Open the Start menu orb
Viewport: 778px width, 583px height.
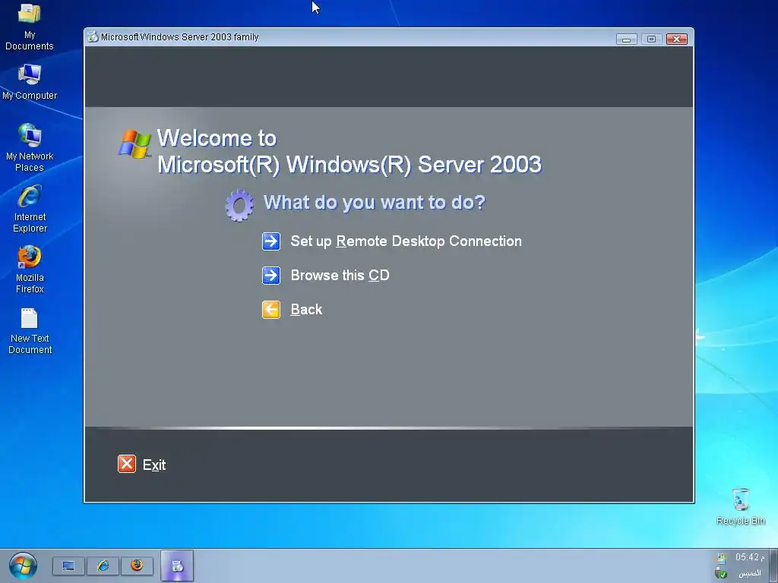23,566
